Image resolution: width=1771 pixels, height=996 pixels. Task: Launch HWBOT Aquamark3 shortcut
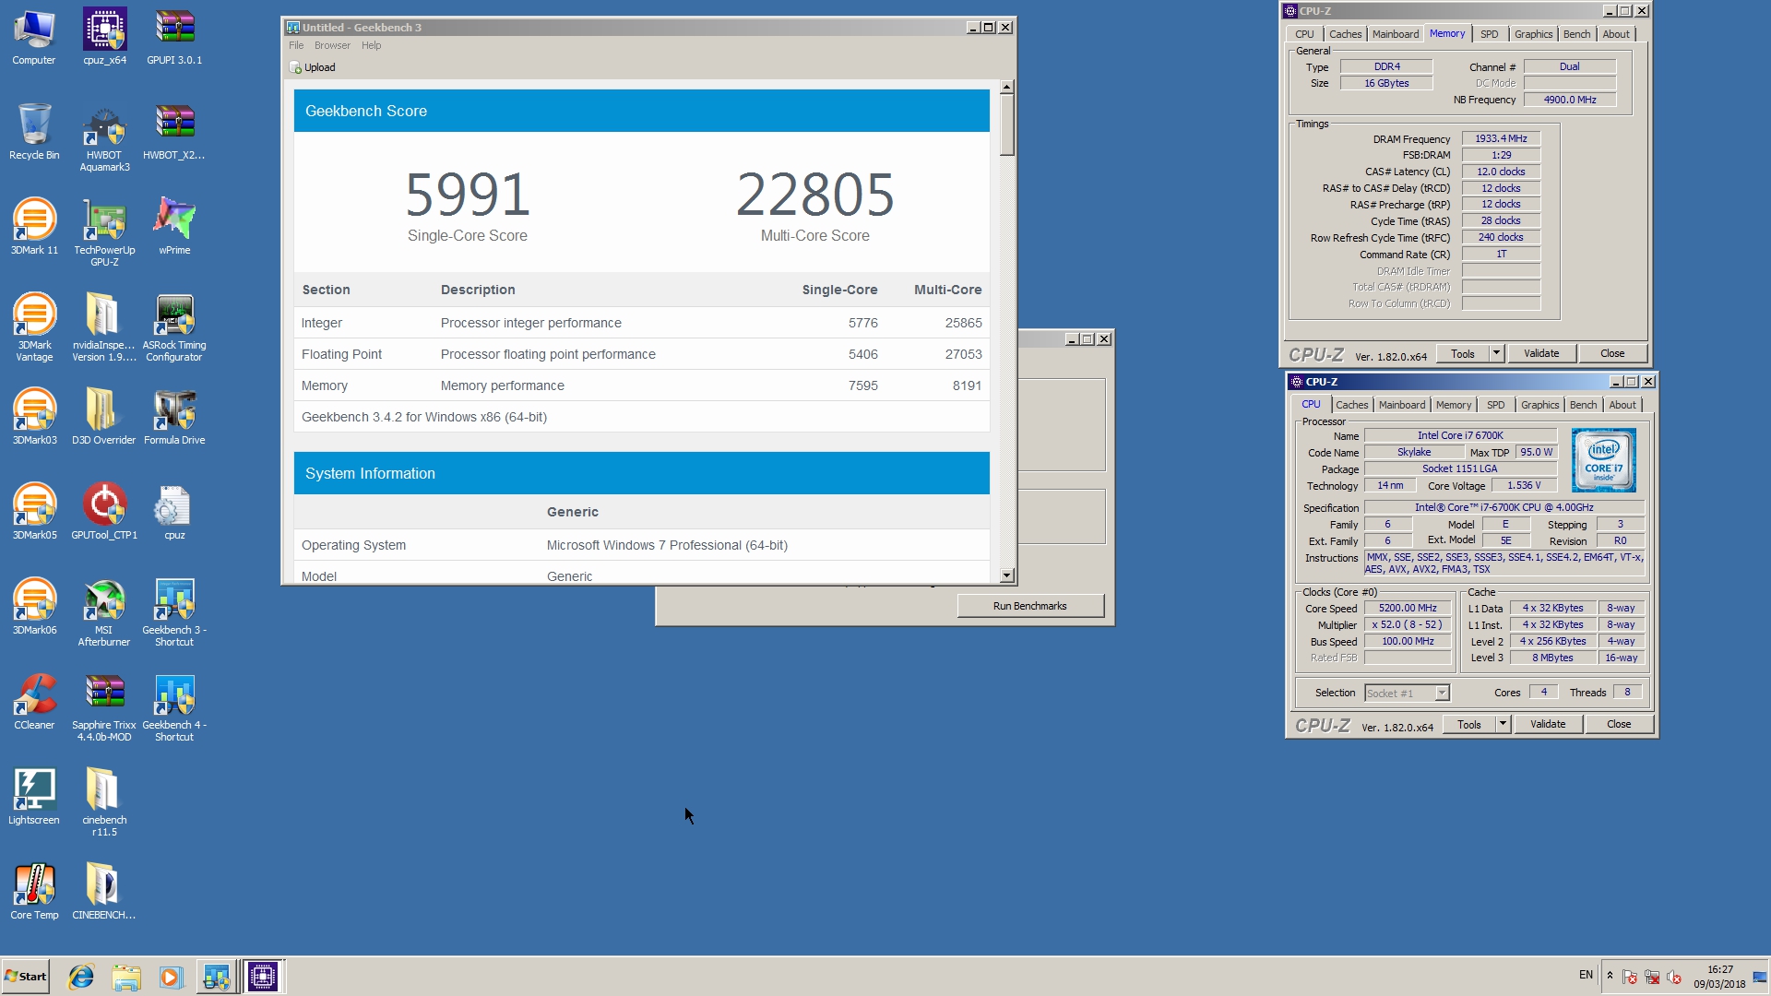(104, 138)
